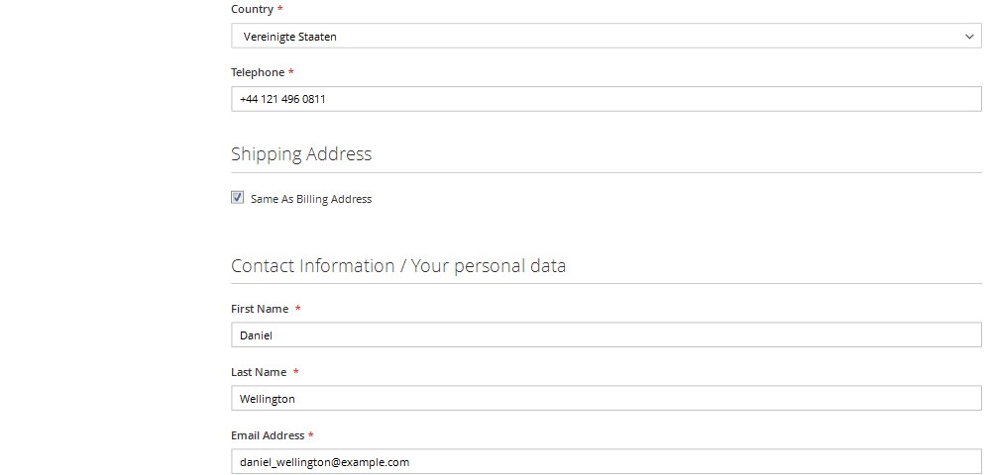Click the required asterisk after Last Name
The image size is (994, 475).
click(296, 371)
